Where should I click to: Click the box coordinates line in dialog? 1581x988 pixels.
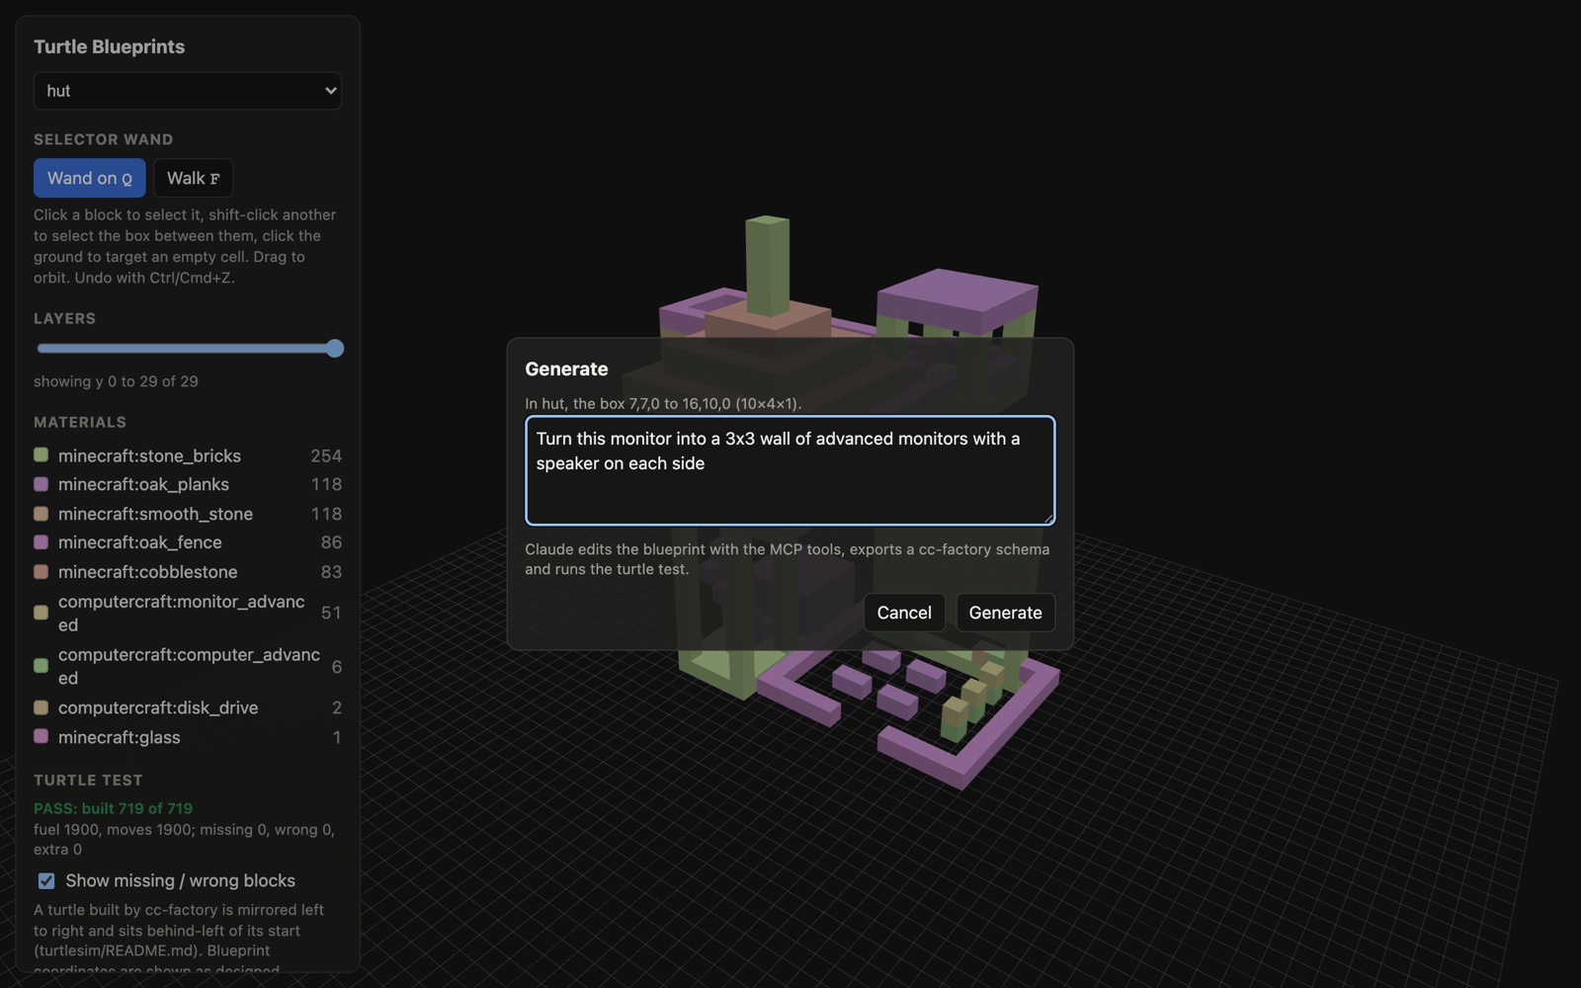coord(663,403)
